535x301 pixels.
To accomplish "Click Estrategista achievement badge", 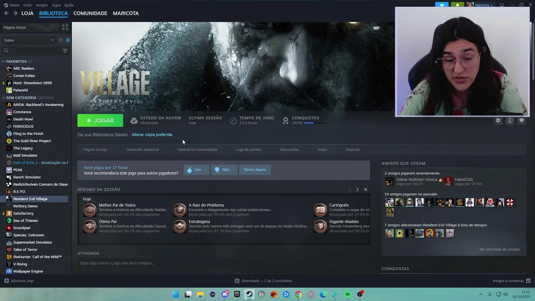I will [x=180, y=226].
